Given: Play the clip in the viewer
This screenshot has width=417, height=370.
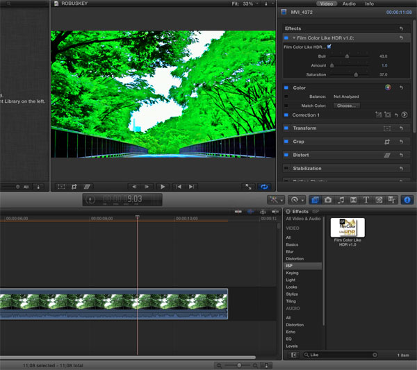Looking at the screenshot, I should [x=163, y=187].
